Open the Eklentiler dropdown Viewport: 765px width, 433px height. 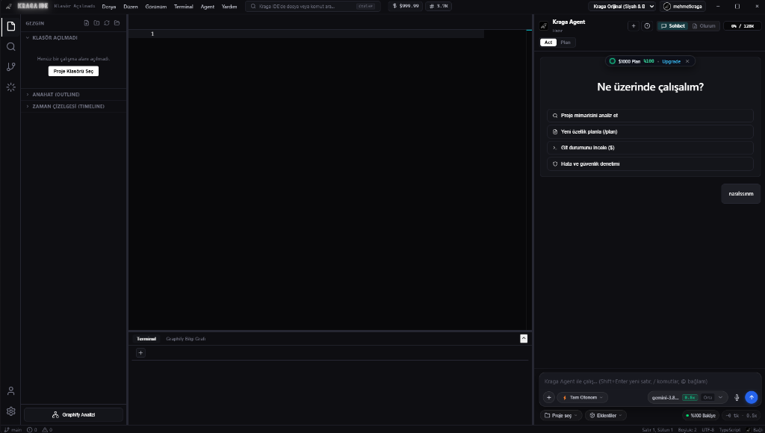click(605, 415)
